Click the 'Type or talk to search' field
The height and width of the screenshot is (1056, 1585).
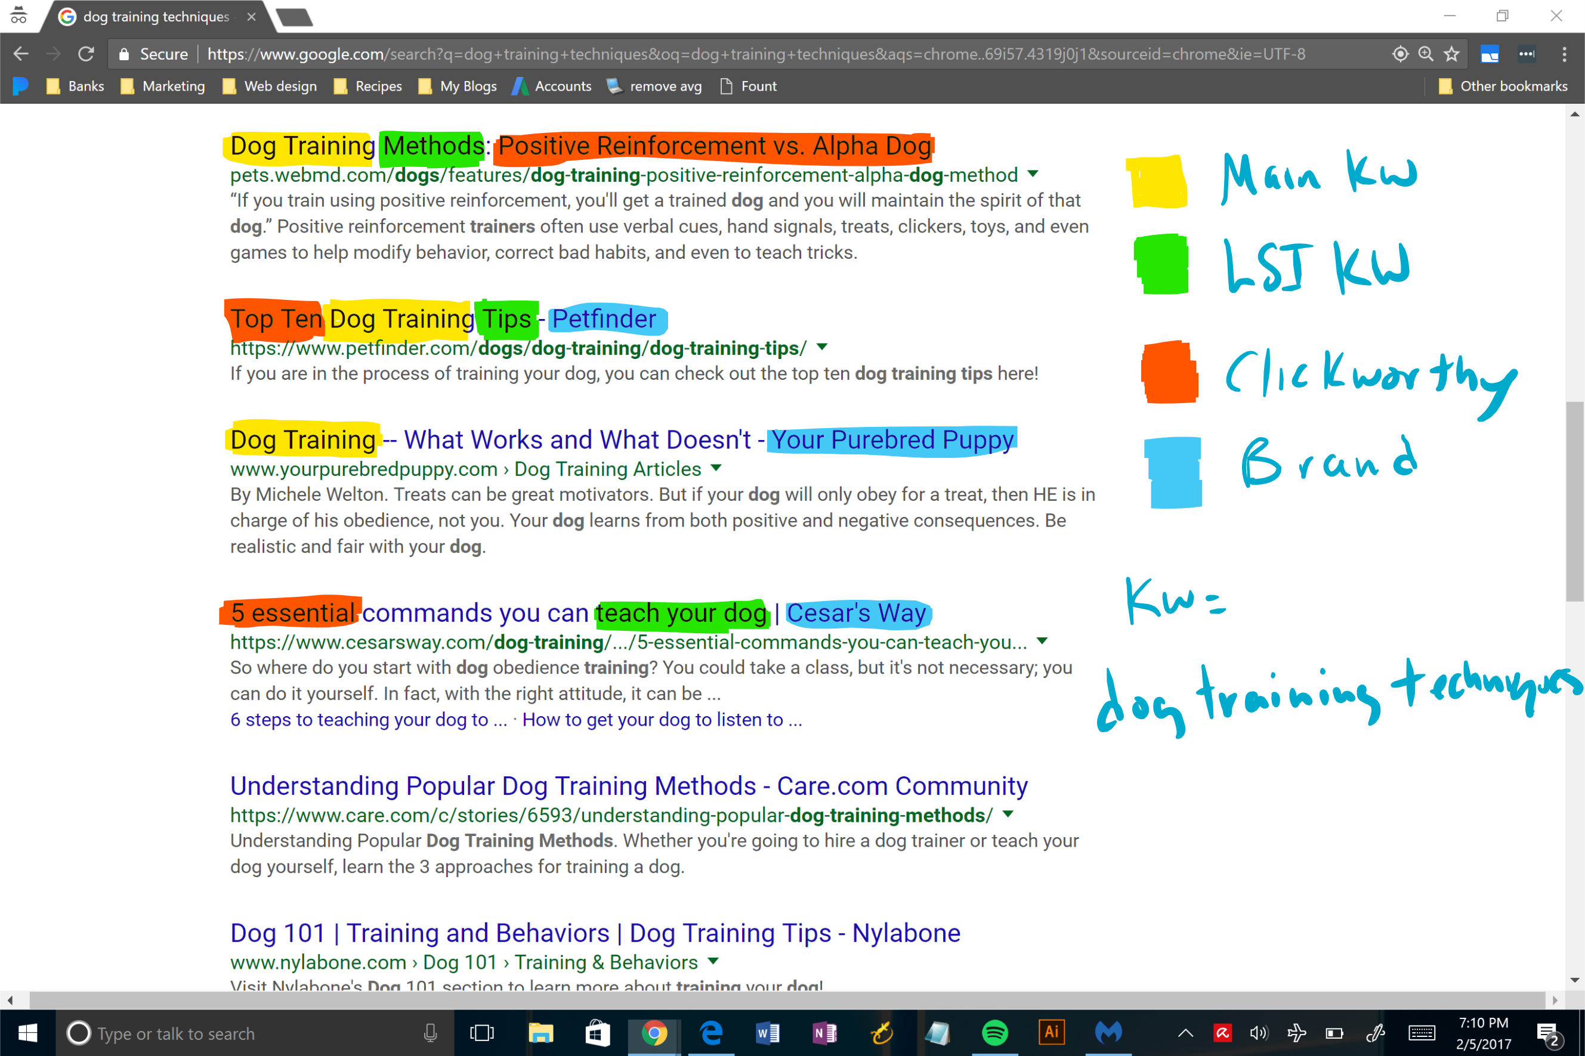point(202,1033)
